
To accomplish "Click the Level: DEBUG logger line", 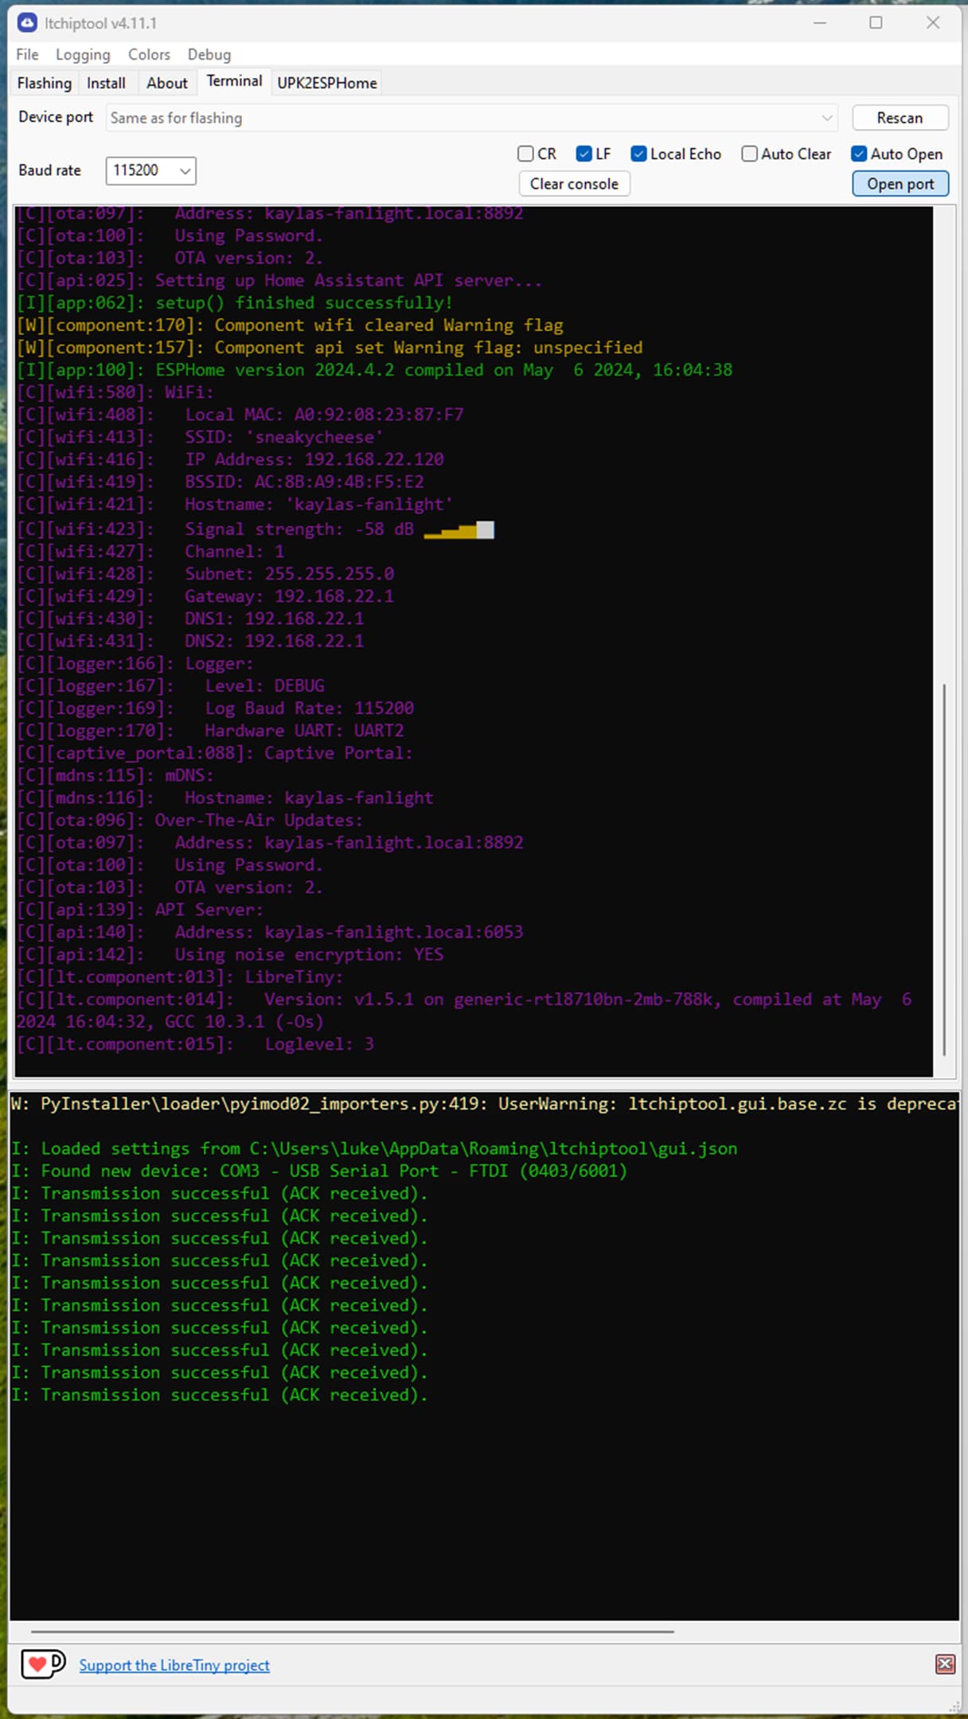I will click(171, 686).
